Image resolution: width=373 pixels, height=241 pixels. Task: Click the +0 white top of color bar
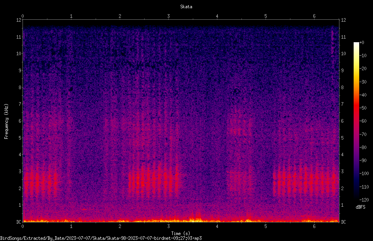pyautogui.click(x=356, y=43)
